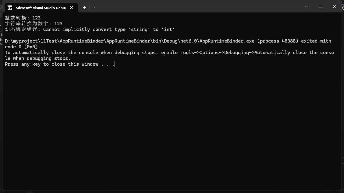Minimize the terminal window
Image resolution: width=344 pixels, height=193 pixels.
tap(306, 6)
